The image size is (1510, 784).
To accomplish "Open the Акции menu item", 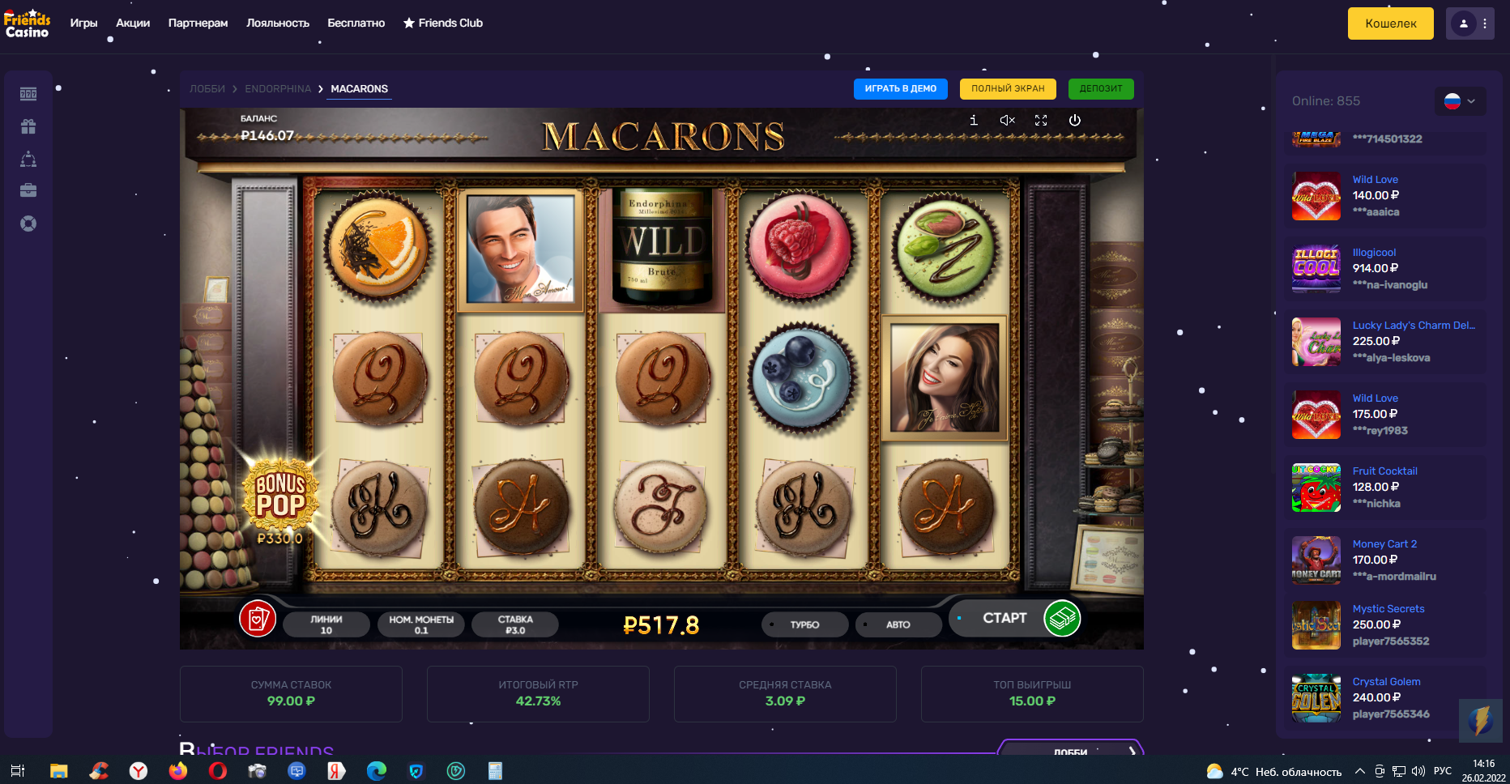I will click(x=133, y=23).
